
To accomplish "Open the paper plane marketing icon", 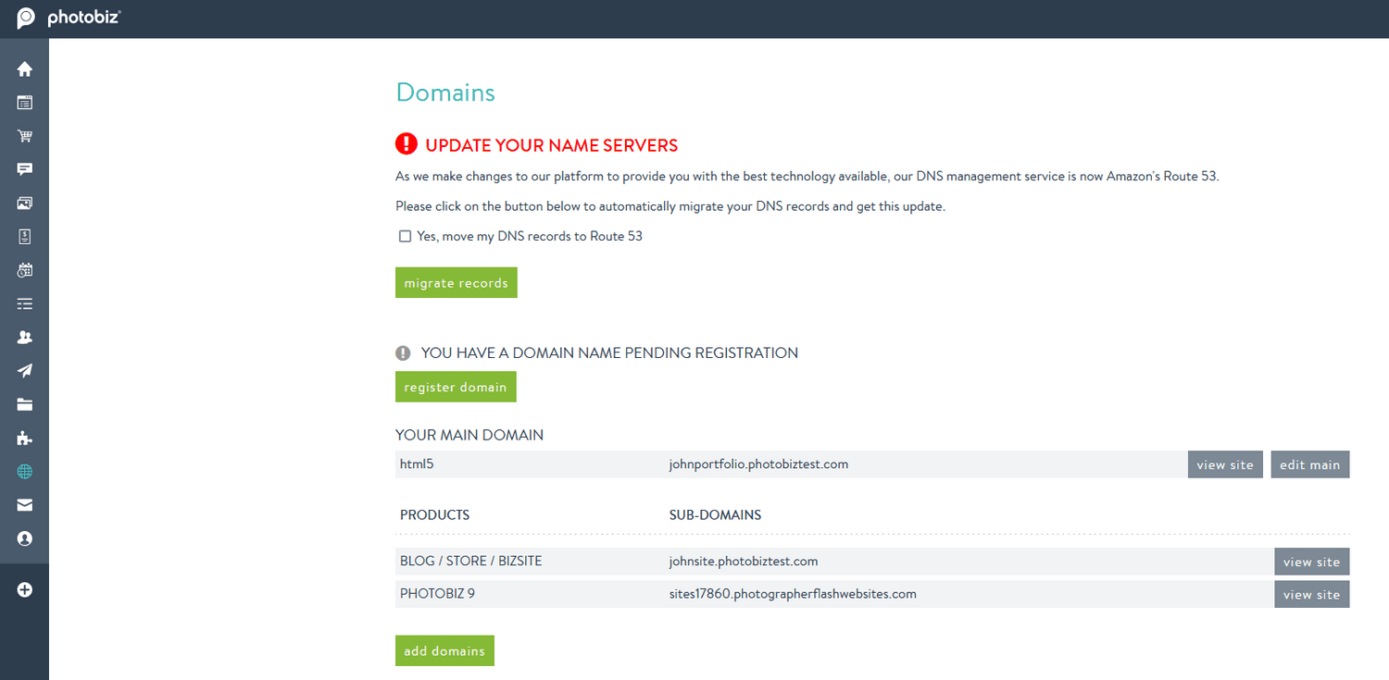I will 25,371.
